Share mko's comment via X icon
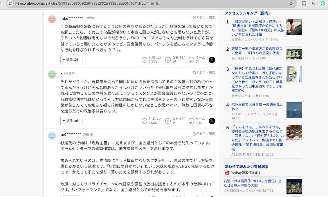328x197 pixels. (x=212, y=60)
